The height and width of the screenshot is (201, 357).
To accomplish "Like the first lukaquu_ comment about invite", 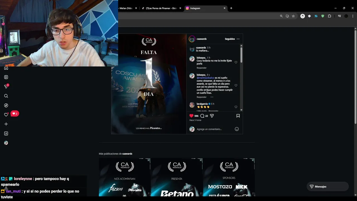I will tap(236, 62).
